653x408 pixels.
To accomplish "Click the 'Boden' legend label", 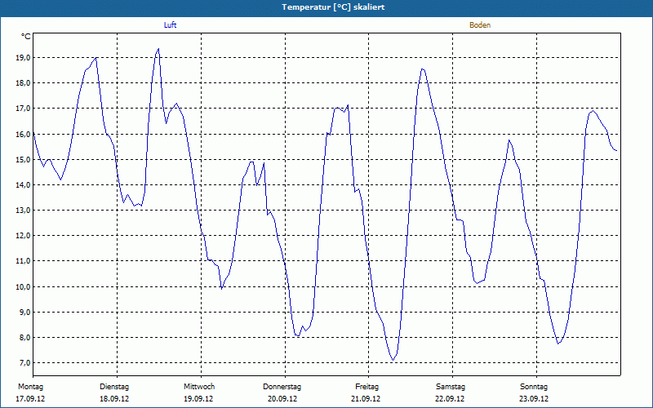I will coord(480,25).
